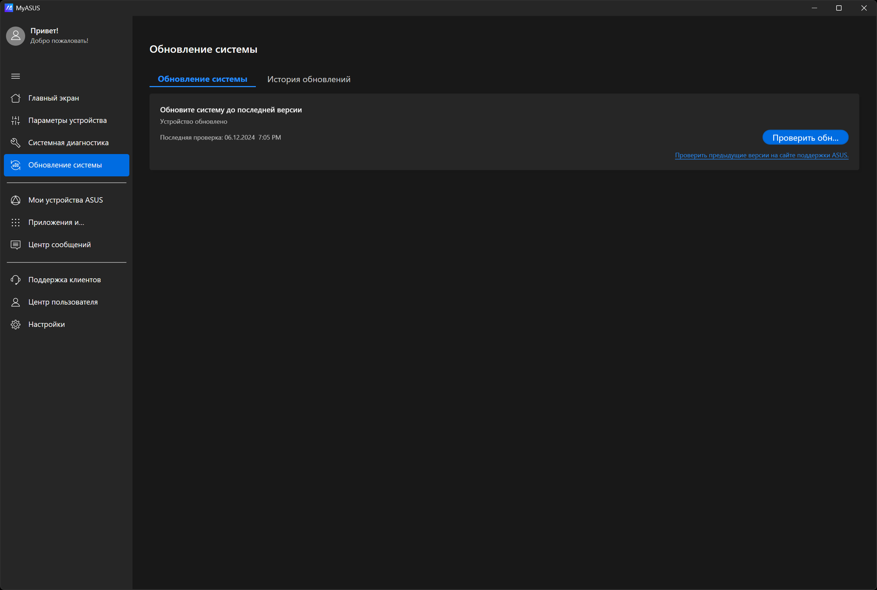Click the hamburger menu icon in sidebar
Viewport: 877px width, 590px height.
(16, 76)
